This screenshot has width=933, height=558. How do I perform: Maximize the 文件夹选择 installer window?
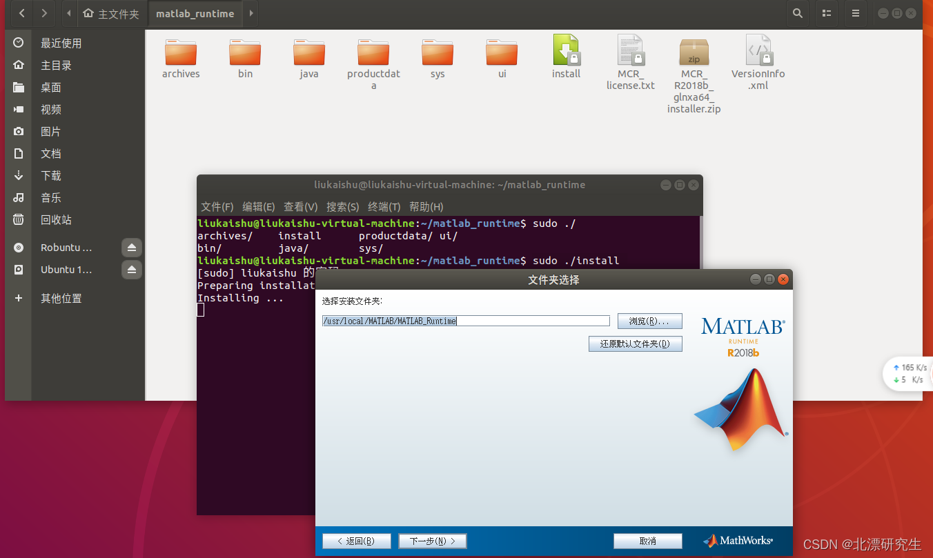click(769, 279)
